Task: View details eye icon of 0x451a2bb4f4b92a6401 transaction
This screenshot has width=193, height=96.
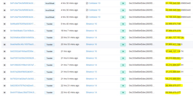Action: pos(5,72)
